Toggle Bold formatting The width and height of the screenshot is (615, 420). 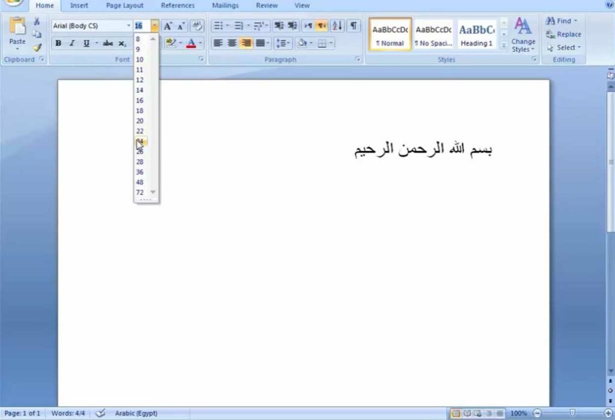(58, 43)
